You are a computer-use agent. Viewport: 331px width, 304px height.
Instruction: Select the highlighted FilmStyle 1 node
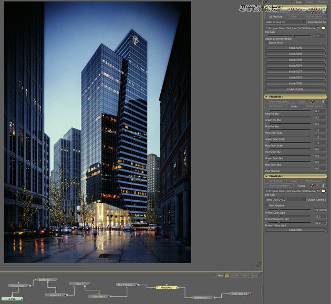(x=167, y=287)
